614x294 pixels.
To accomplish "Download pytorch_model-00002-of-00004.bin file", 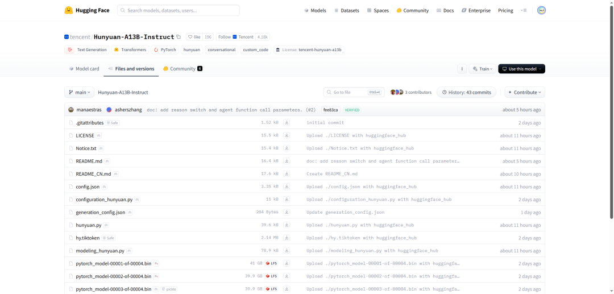I will coord(287,276).
